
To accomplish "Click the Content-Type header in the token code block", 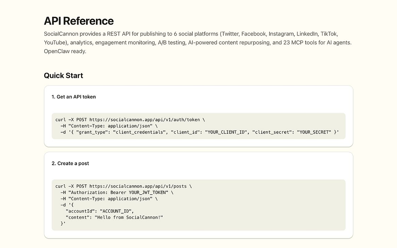I will 110,126.
